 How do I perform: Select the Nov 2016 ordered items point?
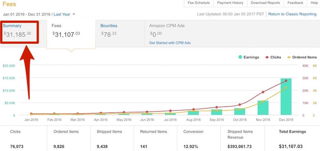(263, 101)
